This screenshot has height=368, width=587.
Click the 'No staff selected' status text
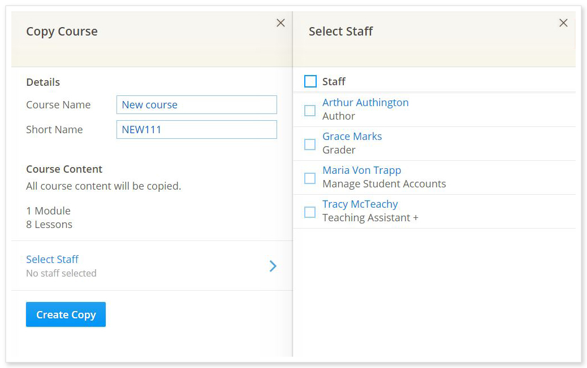[61, 274]
